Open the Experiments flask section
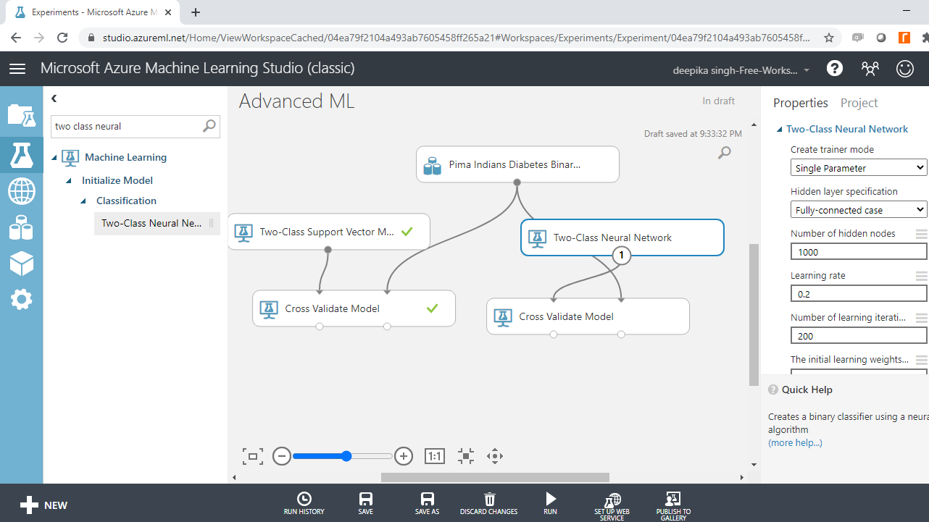929x522 pixels. coord(21,153)
